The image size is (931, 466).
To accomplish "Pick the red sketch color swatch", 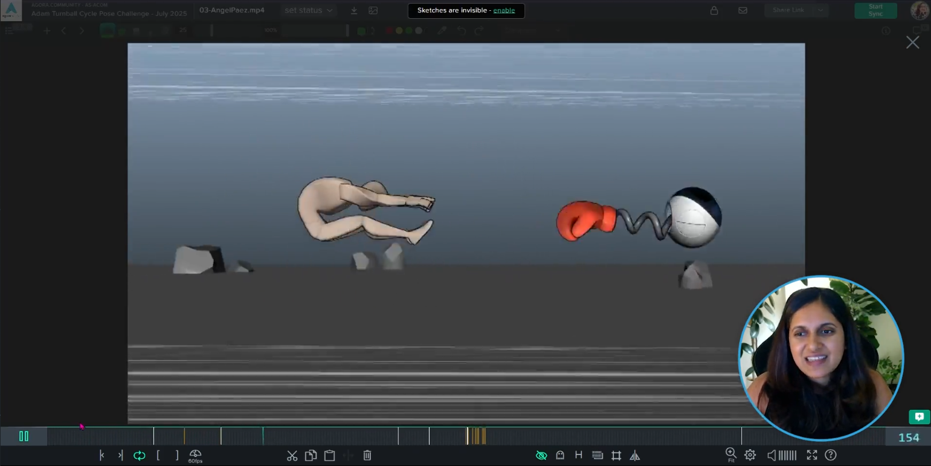I will (390, 31).
